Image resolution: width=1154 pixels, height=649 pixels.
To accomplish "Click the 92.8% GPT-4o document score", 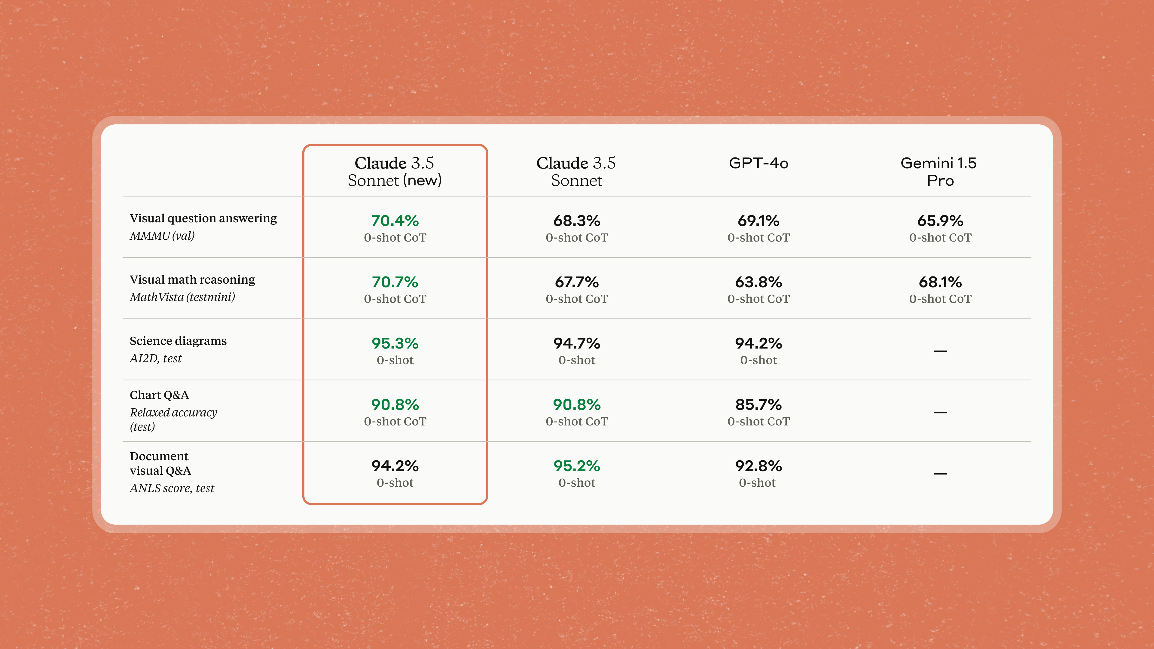I will pyautogui.click(x=759, y=466).
